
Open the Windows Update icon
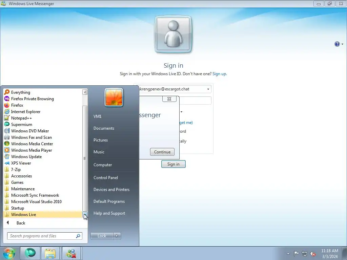coord(7,156)
